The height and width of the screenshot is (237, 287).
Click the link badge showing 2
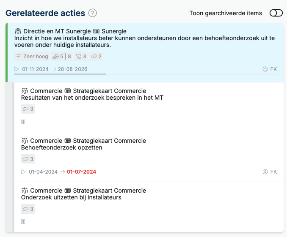tap(96, 57)
